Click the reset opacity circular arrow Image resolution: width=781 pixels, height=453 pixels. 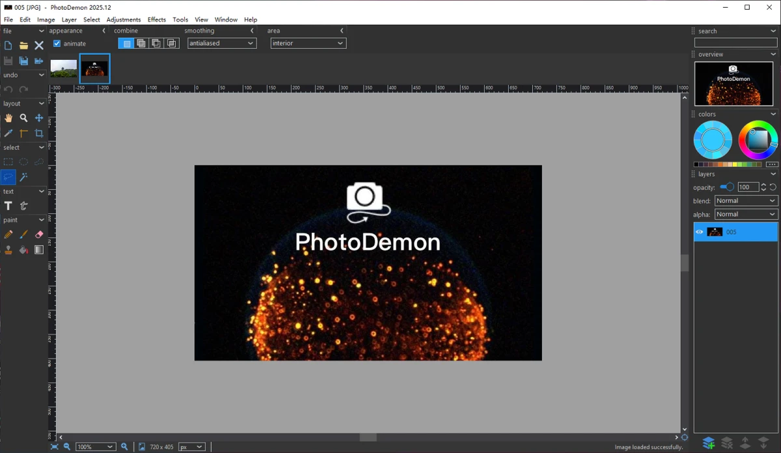click(773, 187)
